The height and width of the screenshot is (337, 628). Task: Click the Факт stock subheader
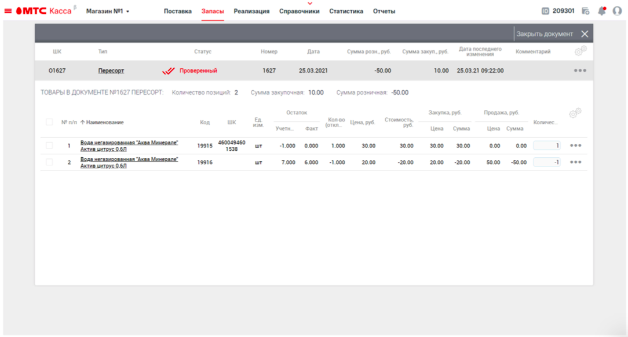311,129
